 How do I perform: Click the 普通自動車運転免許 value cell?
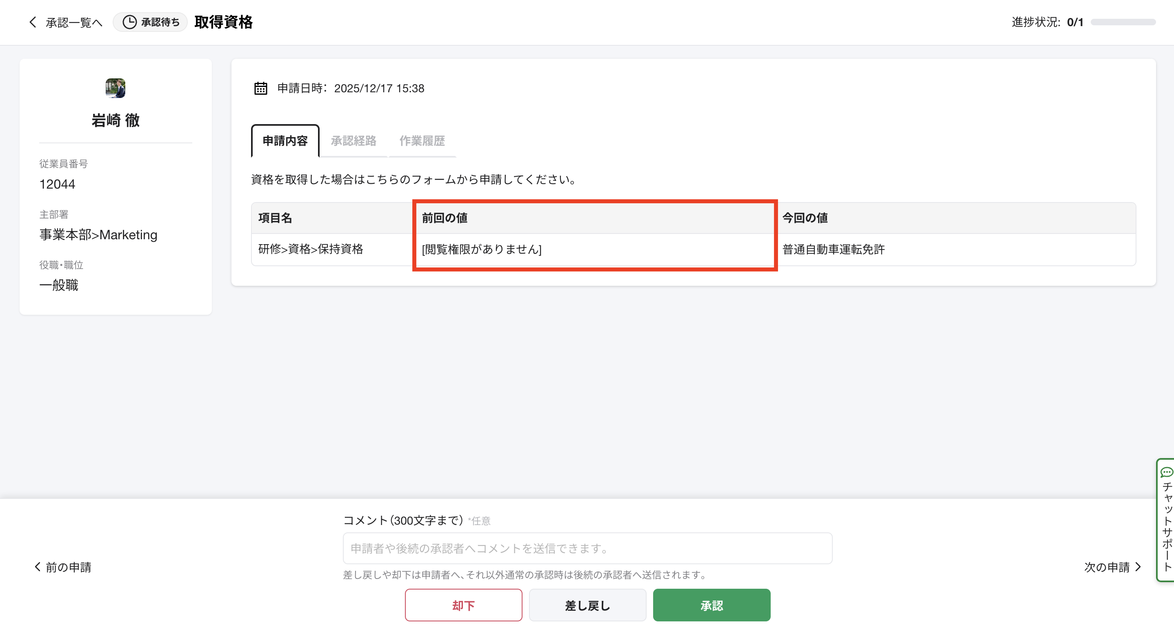833,249
